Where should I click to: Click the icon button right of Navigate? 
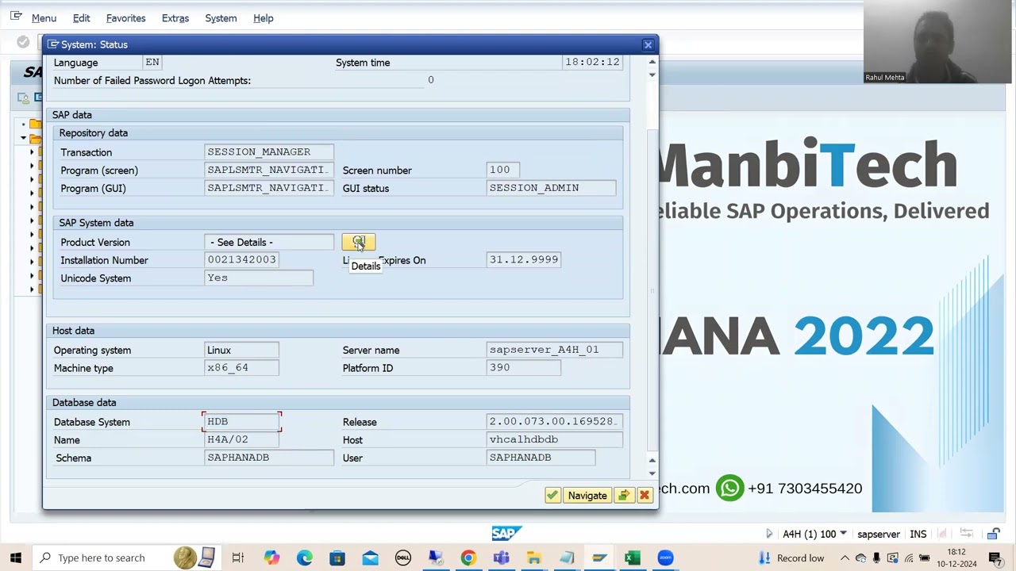624,496
